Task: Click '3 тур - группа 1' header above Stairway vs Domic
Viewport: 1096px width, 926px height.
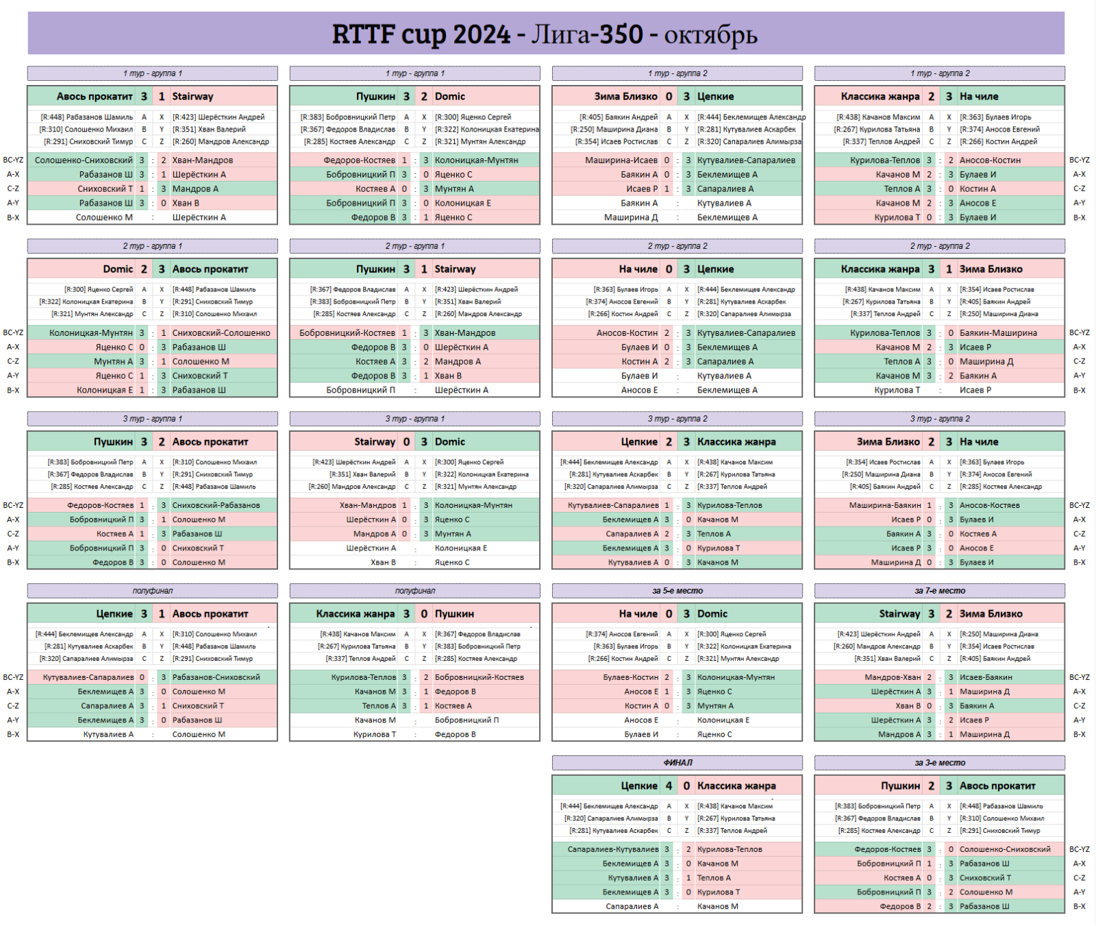Action: 414,419
